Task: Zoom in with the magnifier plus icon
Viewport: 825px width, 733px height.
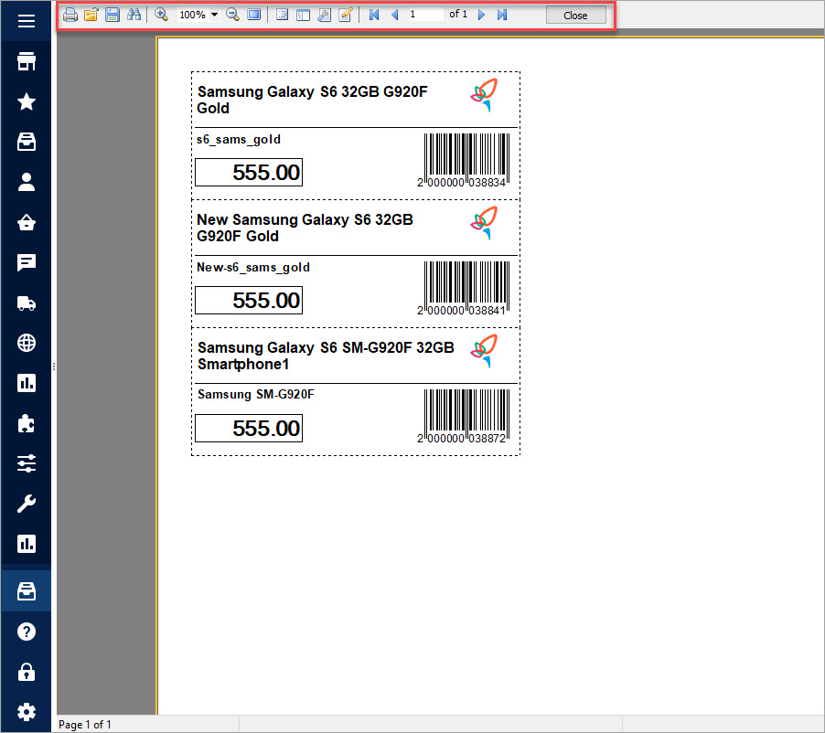Action: pos(162,15)
